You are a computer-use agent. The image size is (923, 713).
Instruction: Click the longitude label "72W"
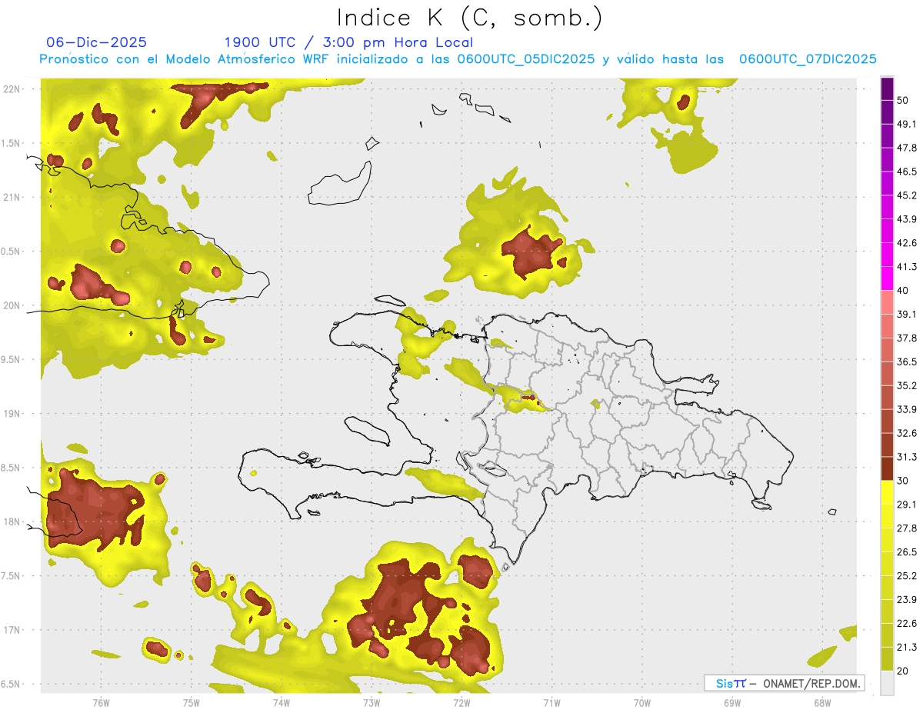tap(461, 702)
